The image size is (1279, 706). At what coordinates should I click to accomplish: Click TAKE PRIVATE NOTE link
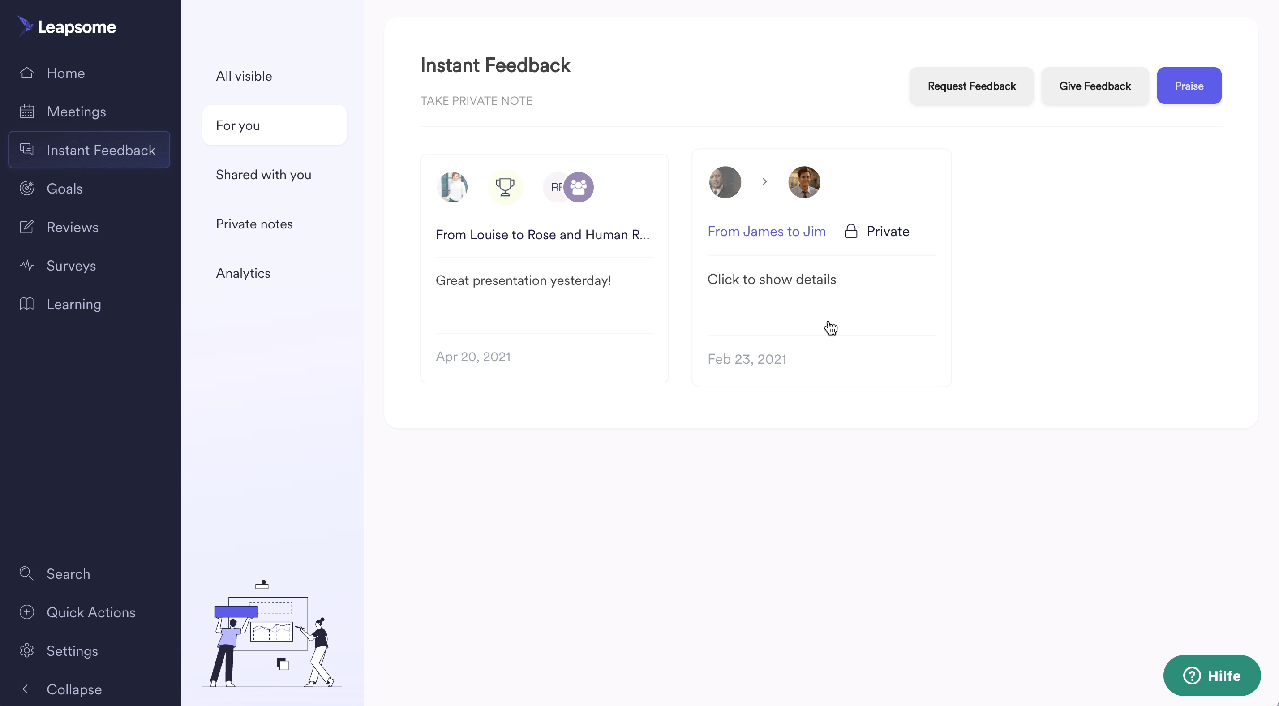476,101
